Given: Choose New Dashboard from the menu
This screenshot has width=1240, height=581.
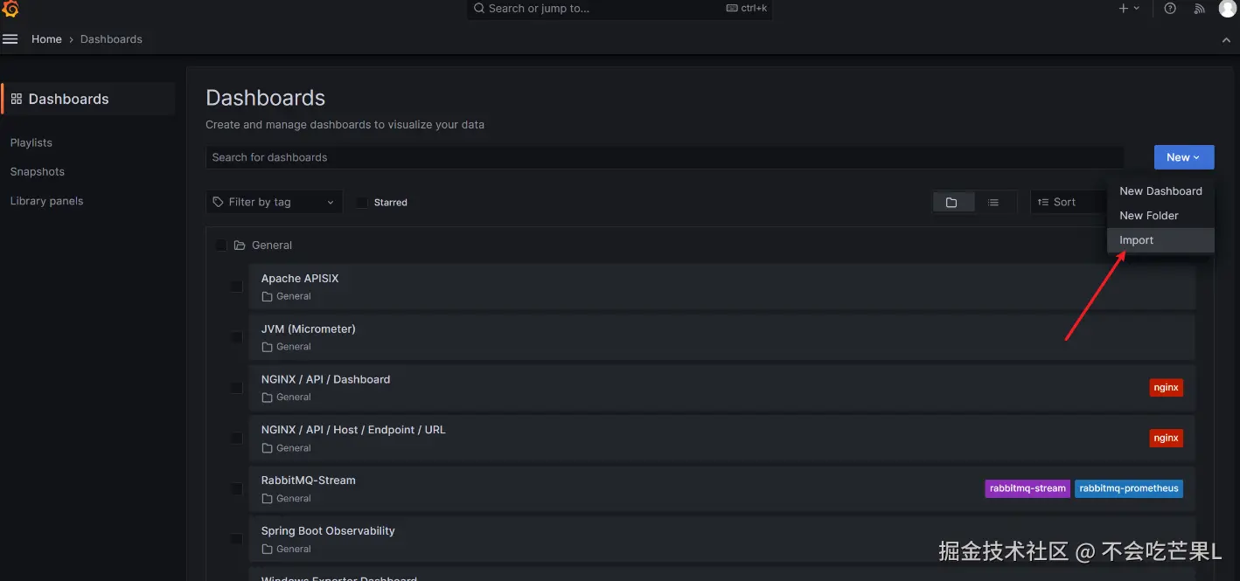Looking at the screenshot, I should pos(1160,191).
